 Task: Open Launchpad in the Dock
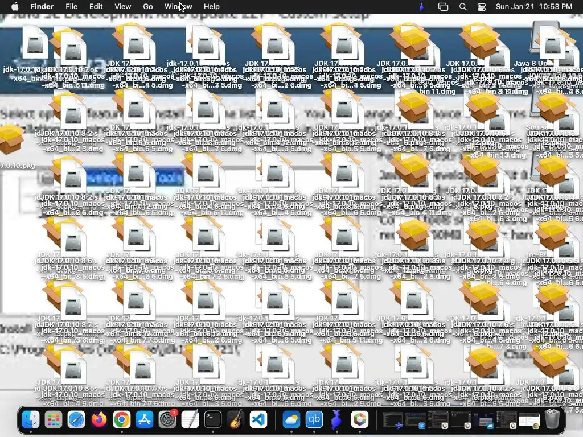tap(53, 419)
